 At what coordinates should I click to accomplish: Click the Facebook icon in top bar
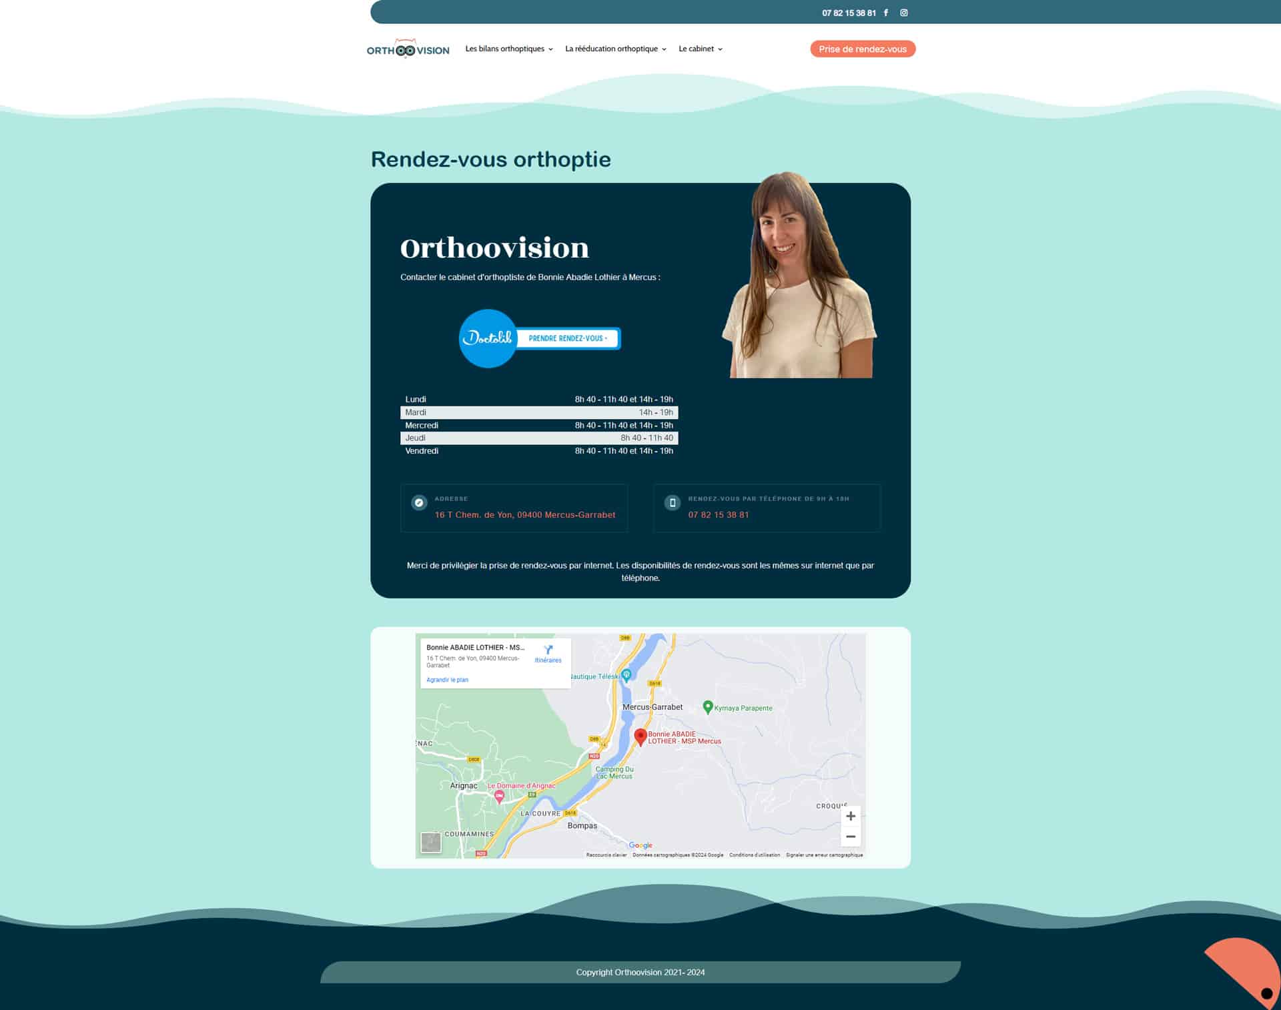886,13
